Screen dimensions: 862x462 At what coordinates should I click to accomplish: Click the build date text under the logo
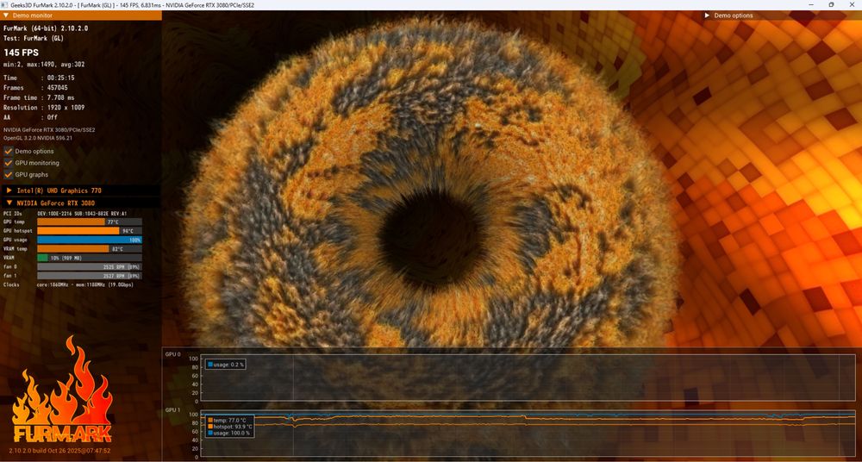point(59,451)
